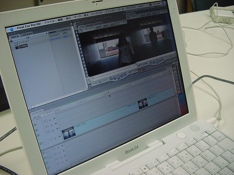
Task: Click the Viewer shuttle control slider
Action: tap(99, 81)
